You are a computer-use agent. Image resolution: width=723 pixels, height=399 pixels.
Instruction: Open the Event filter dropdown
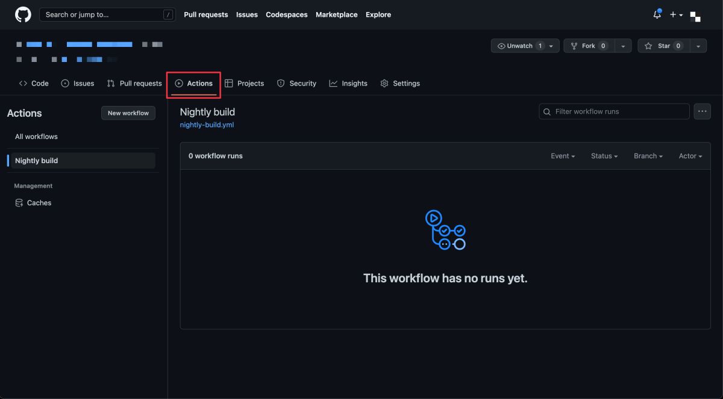tap(563, 156)
